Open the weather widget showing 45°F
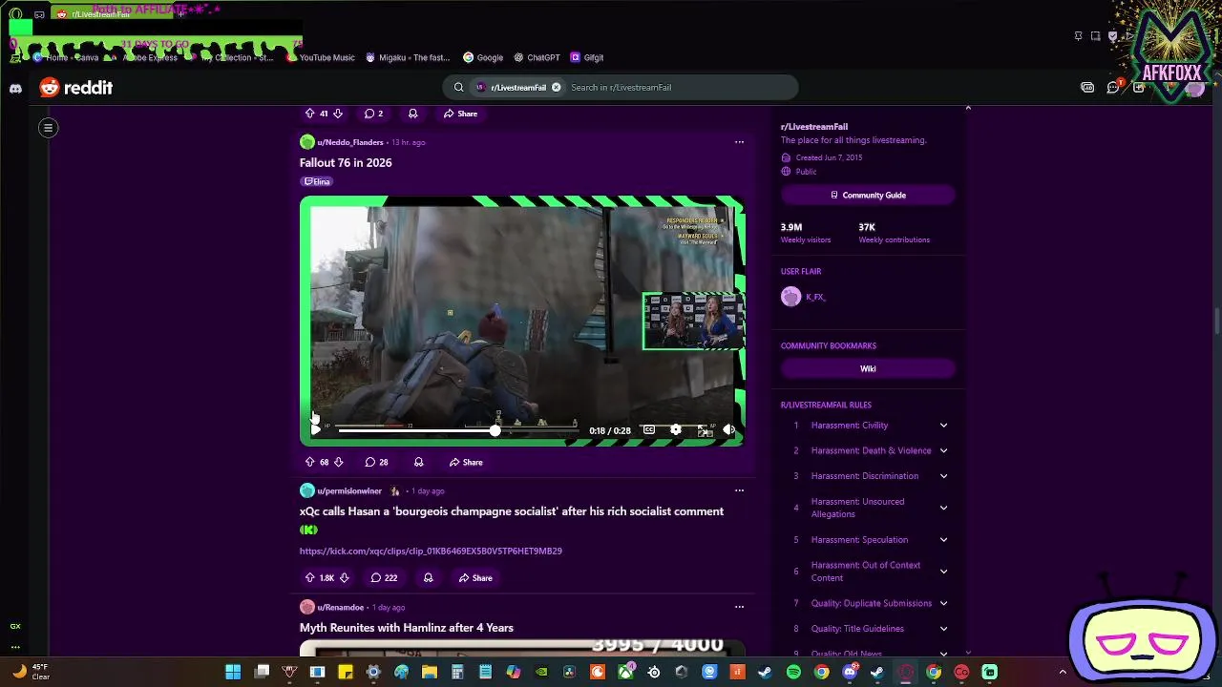Screen dimensions: 1222x687 point(31,672)
